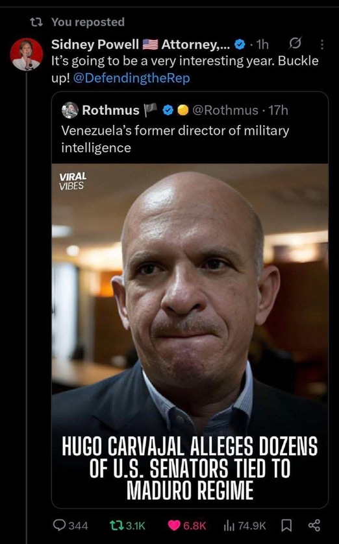Click Sidney Powell's blue verified badge
Viewport: 339px width, 544px height.
pos(240,44)
